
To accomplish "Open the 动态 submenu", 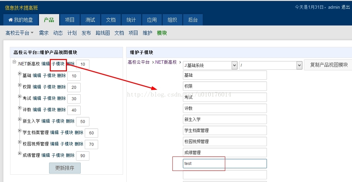I will [x=58, y=33].
